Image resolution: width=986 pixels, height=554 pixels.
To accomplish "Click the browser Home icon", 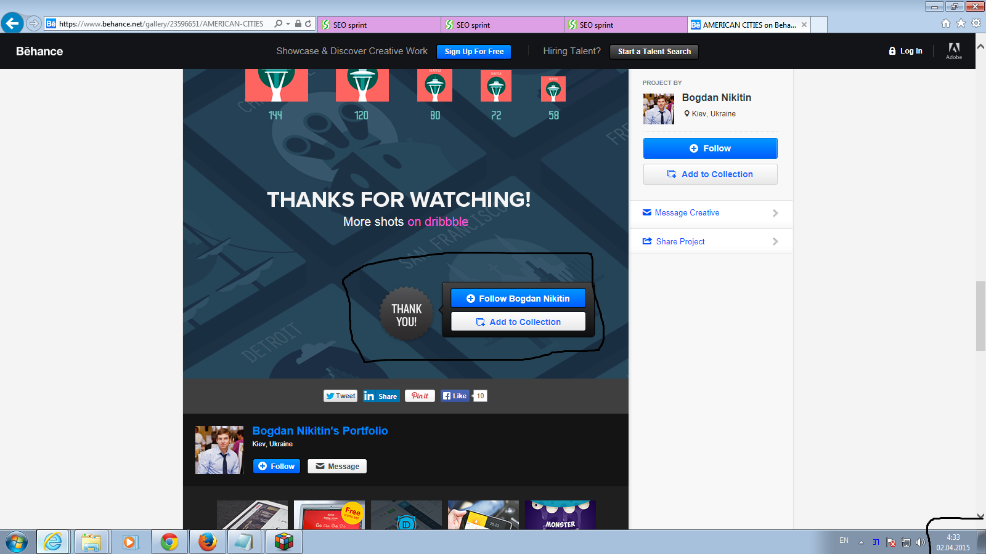I will coord(946,23).
